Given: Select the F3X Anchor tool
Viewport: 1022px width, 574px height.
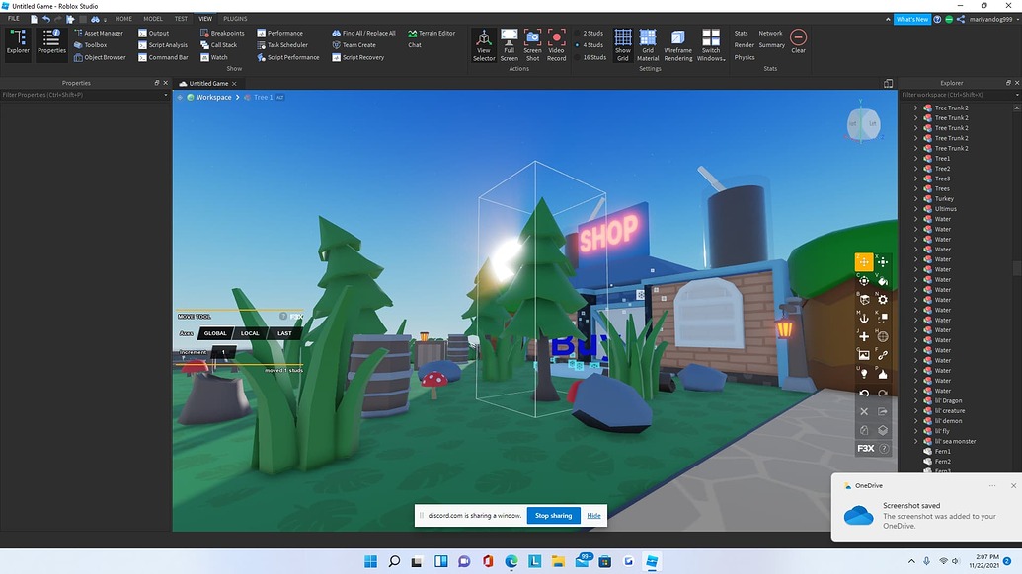Looking at the screenshot, I should point(863,318).
